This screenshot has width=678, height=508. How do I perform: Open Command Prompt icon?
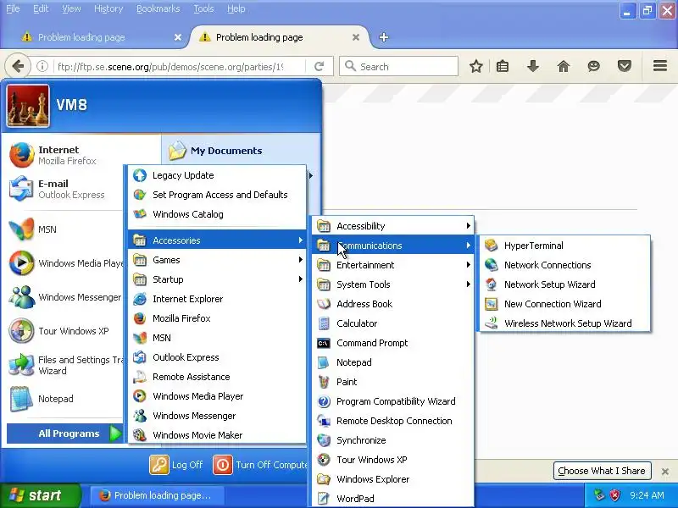(x=324, y=343)
